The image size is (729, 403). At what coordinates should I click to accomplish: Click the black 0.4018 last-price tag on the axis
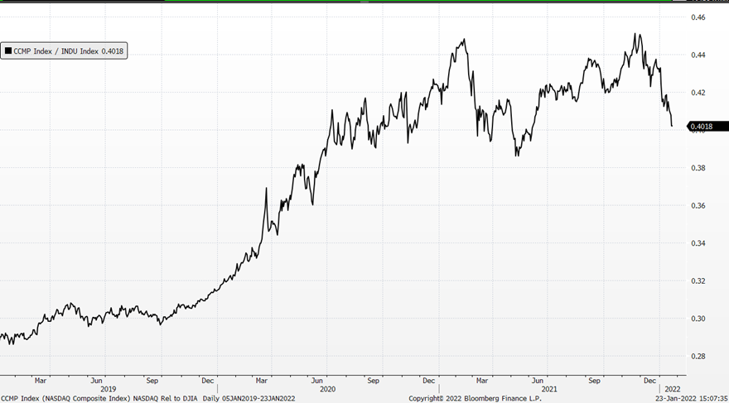click(x=707, y=127)
